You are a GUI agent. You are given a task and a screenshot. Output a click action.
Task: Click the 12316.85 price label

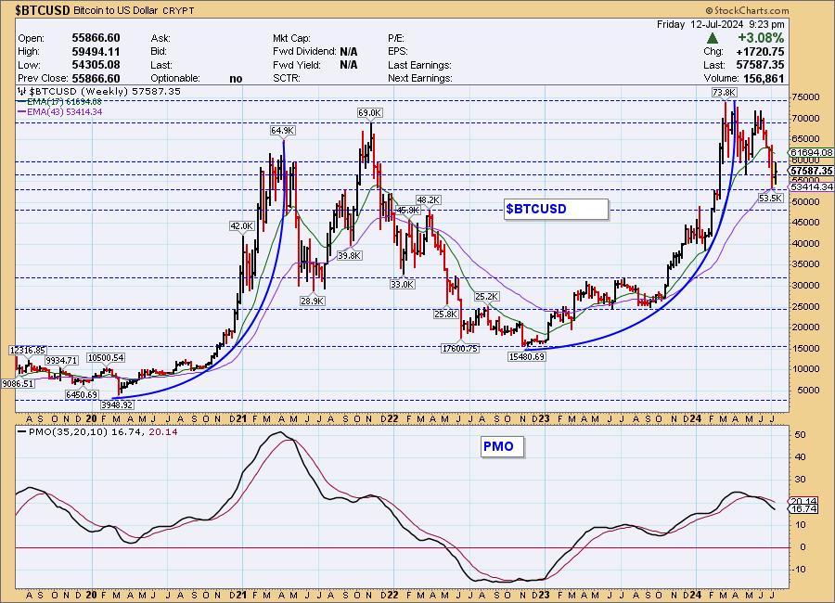coord(28,351)
